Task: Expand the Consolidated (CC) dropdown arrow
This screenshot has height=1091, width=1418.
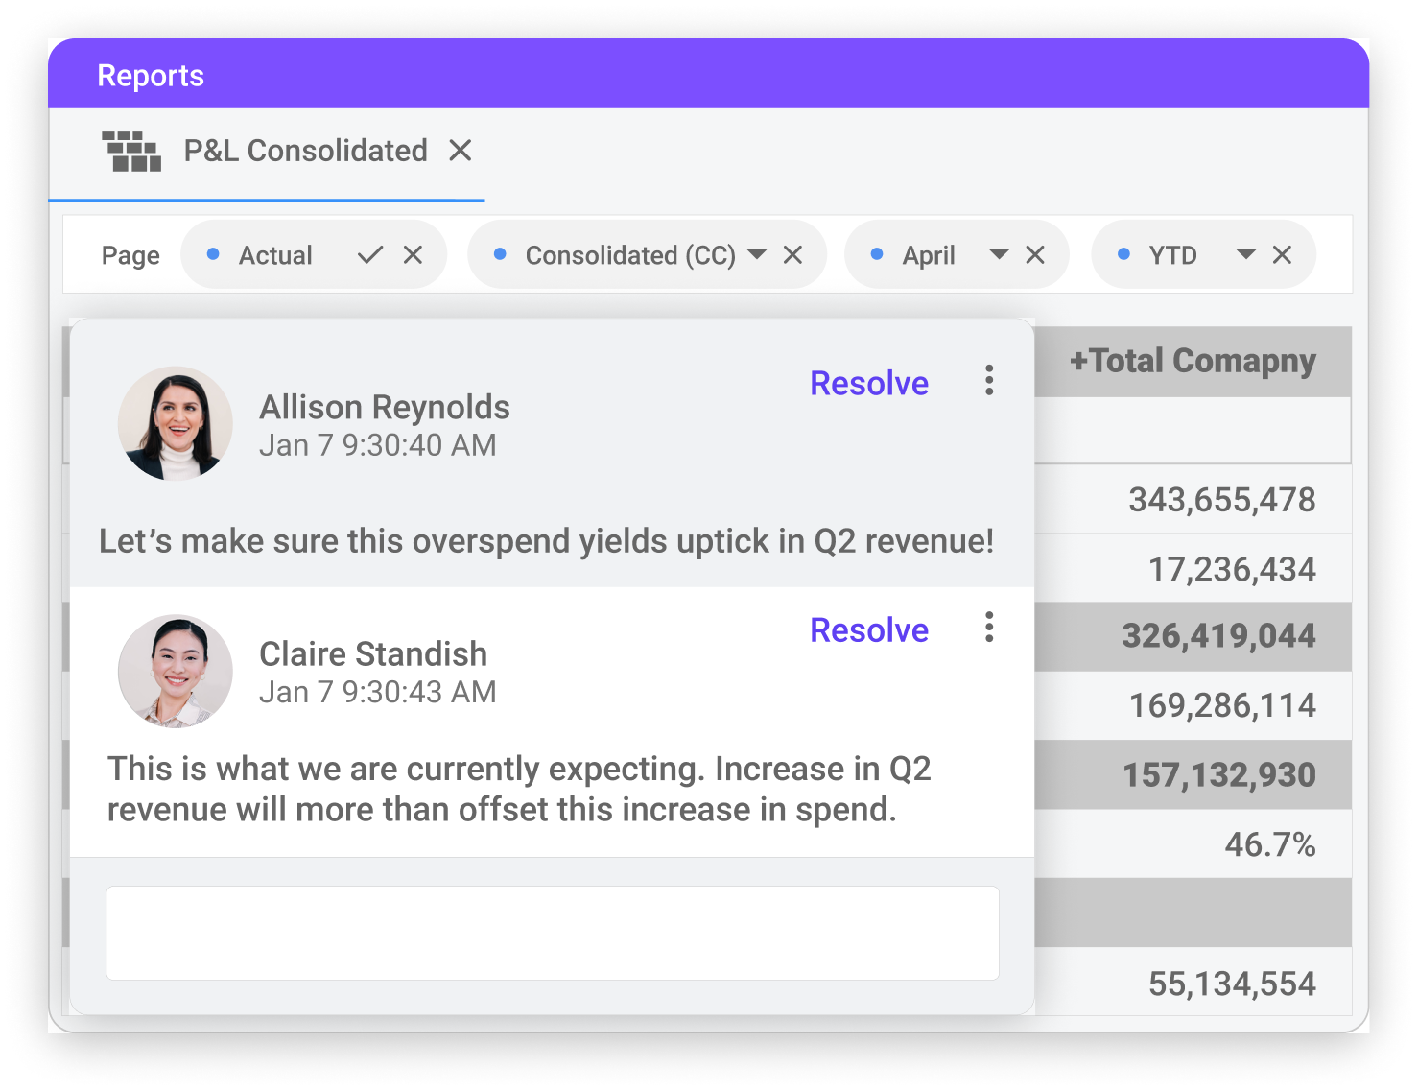Action: click(x=757, y=255)
